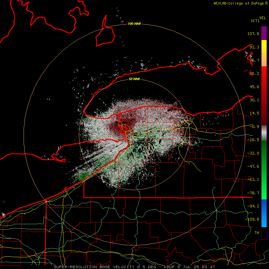Click the Super-Resolution Base Velocity caption
Image resolution: width=269 pixels, height=269 pixels.
point(134,267)
